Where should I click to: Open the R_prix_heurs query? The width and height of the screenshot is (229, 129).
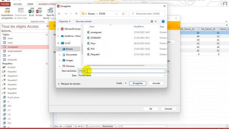[x=14, y=97]
